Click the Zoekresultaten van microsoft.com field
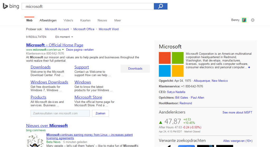270x147 pixels. (60, 113)
